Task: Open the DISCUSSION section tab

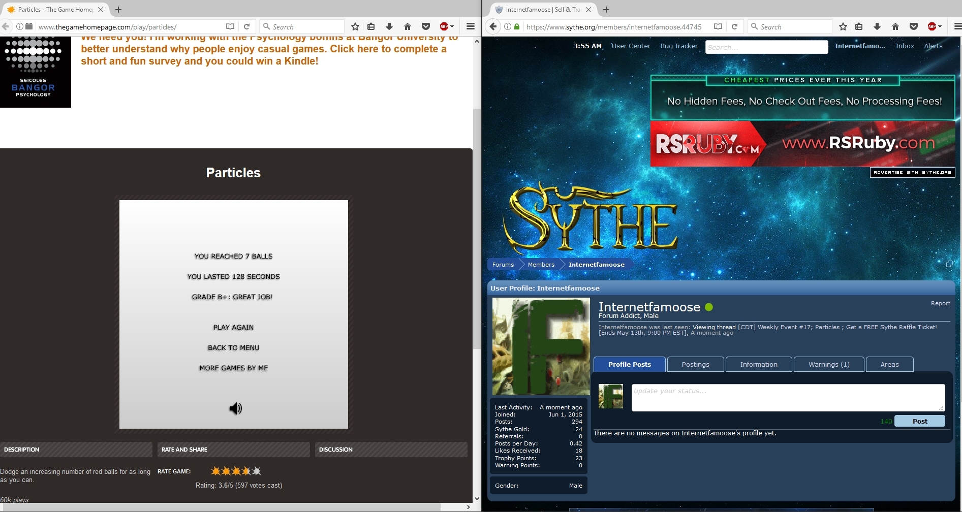Action: click(391, 450)
